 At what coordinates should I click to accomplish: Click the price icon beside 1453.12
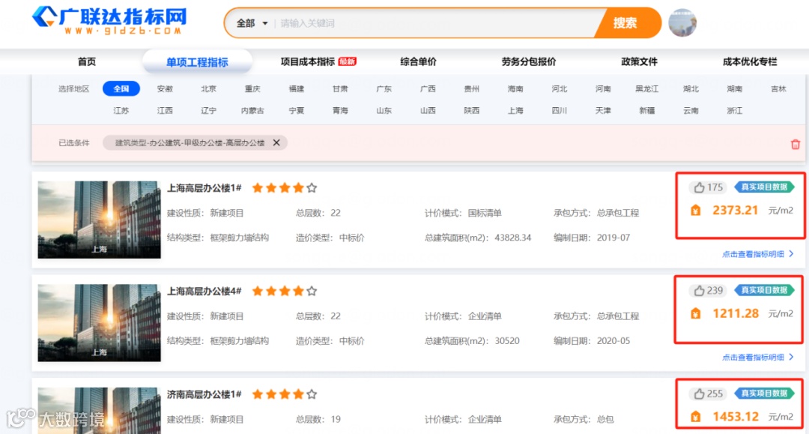[x=695, y=417]
